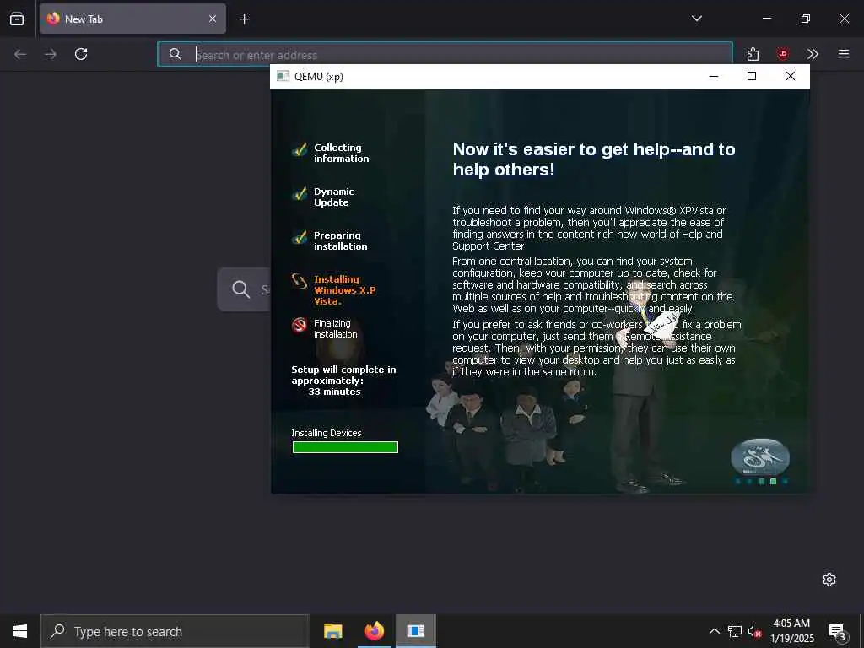Viewport: 864px width, 648px height.
Task: Click the Collecting information step text
Action: pos(341,154)
